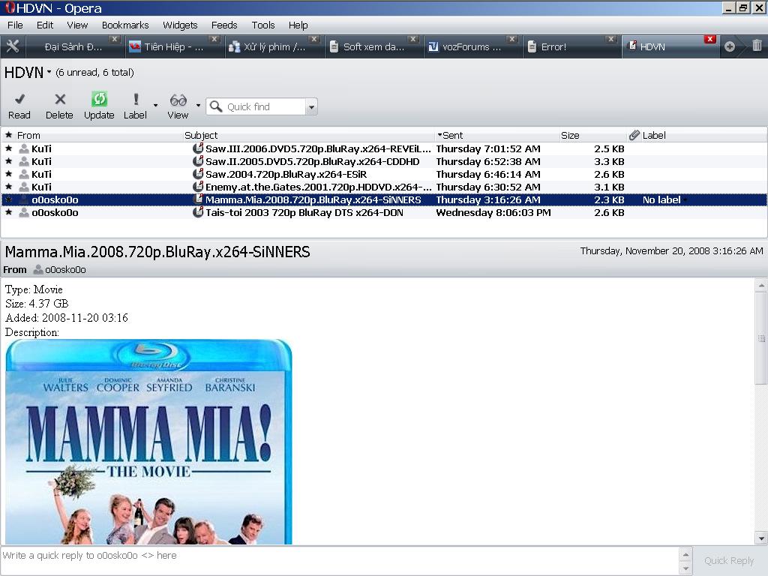Click the View glasses icon
The width and height of the screenshot is (768, 576).
(178, 100)
